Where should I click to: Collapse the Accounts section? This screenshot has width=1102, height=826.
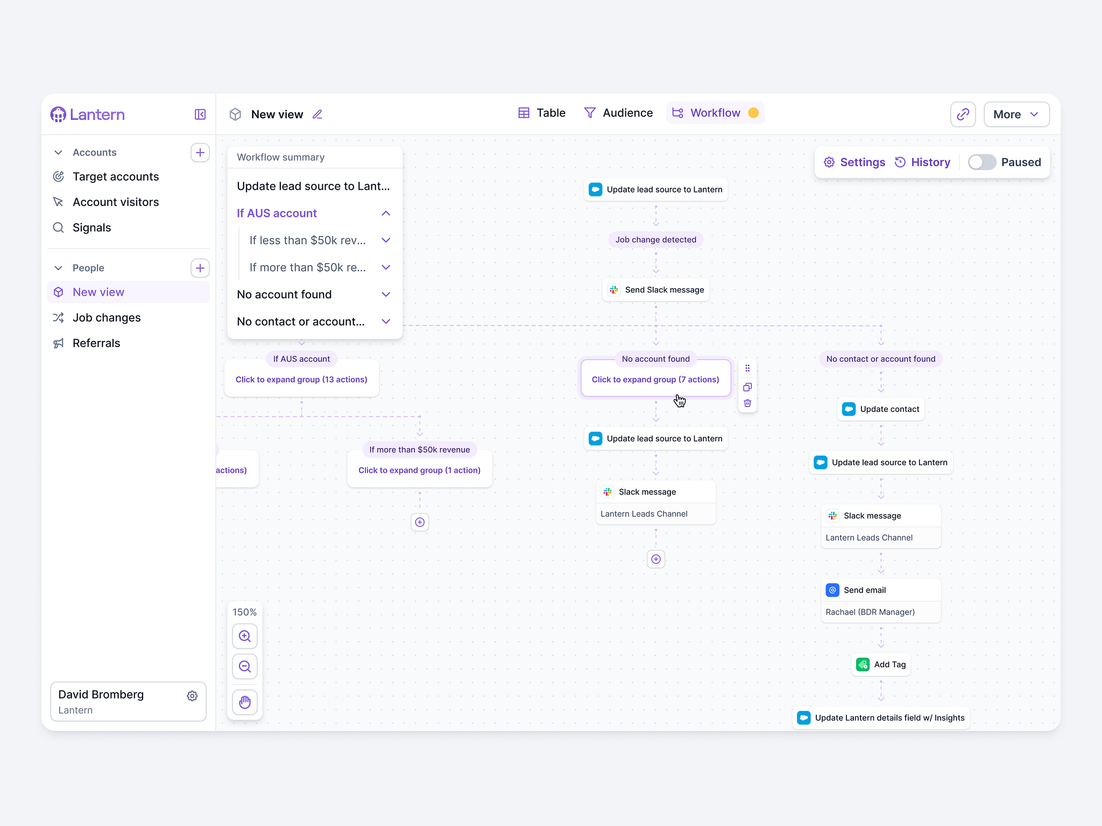59,152
